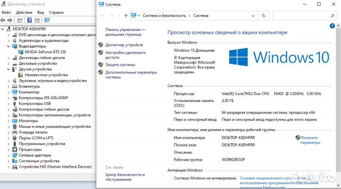Open Дополнительные параметры системы link
341x189 pixels.
coord(131,75)
